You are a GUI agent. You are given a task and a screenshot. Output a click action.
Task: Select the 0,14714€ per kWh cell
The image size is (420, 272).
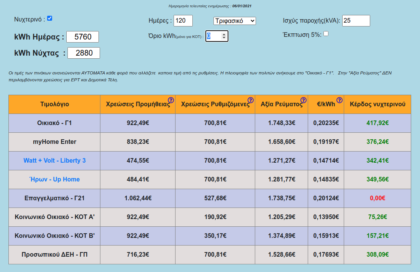(x=326, y=160)
